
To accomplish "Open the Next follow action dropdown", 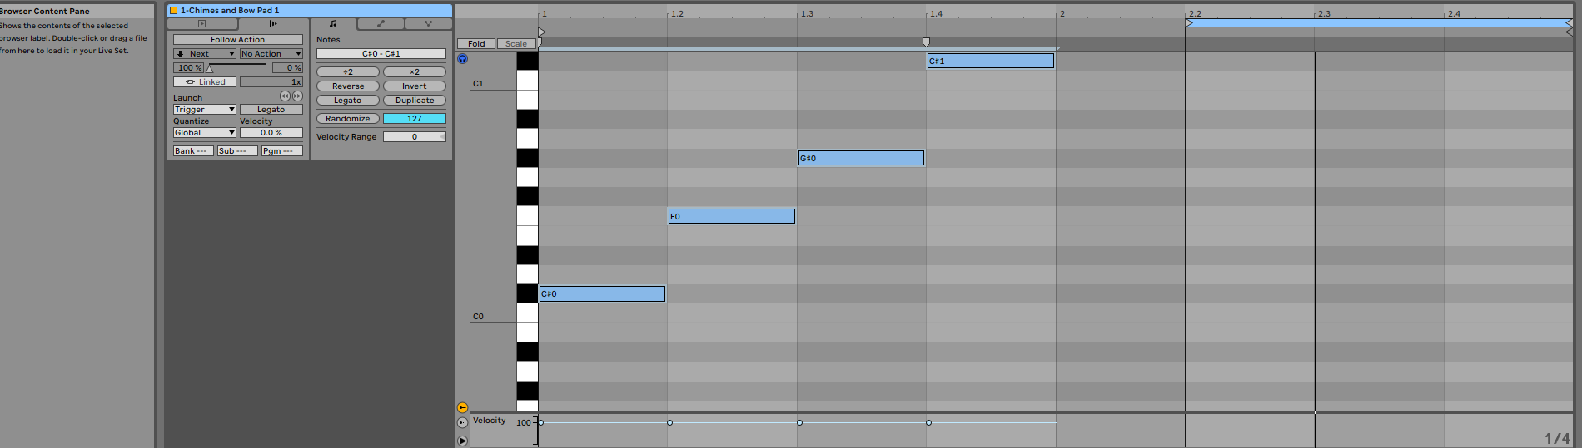I will [x=205, y=54].
